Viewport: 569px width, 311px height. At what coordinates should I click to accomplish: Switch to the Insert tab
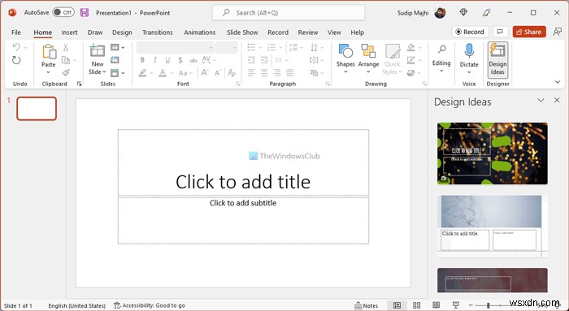pyautogui.click(x=69, y=32)
